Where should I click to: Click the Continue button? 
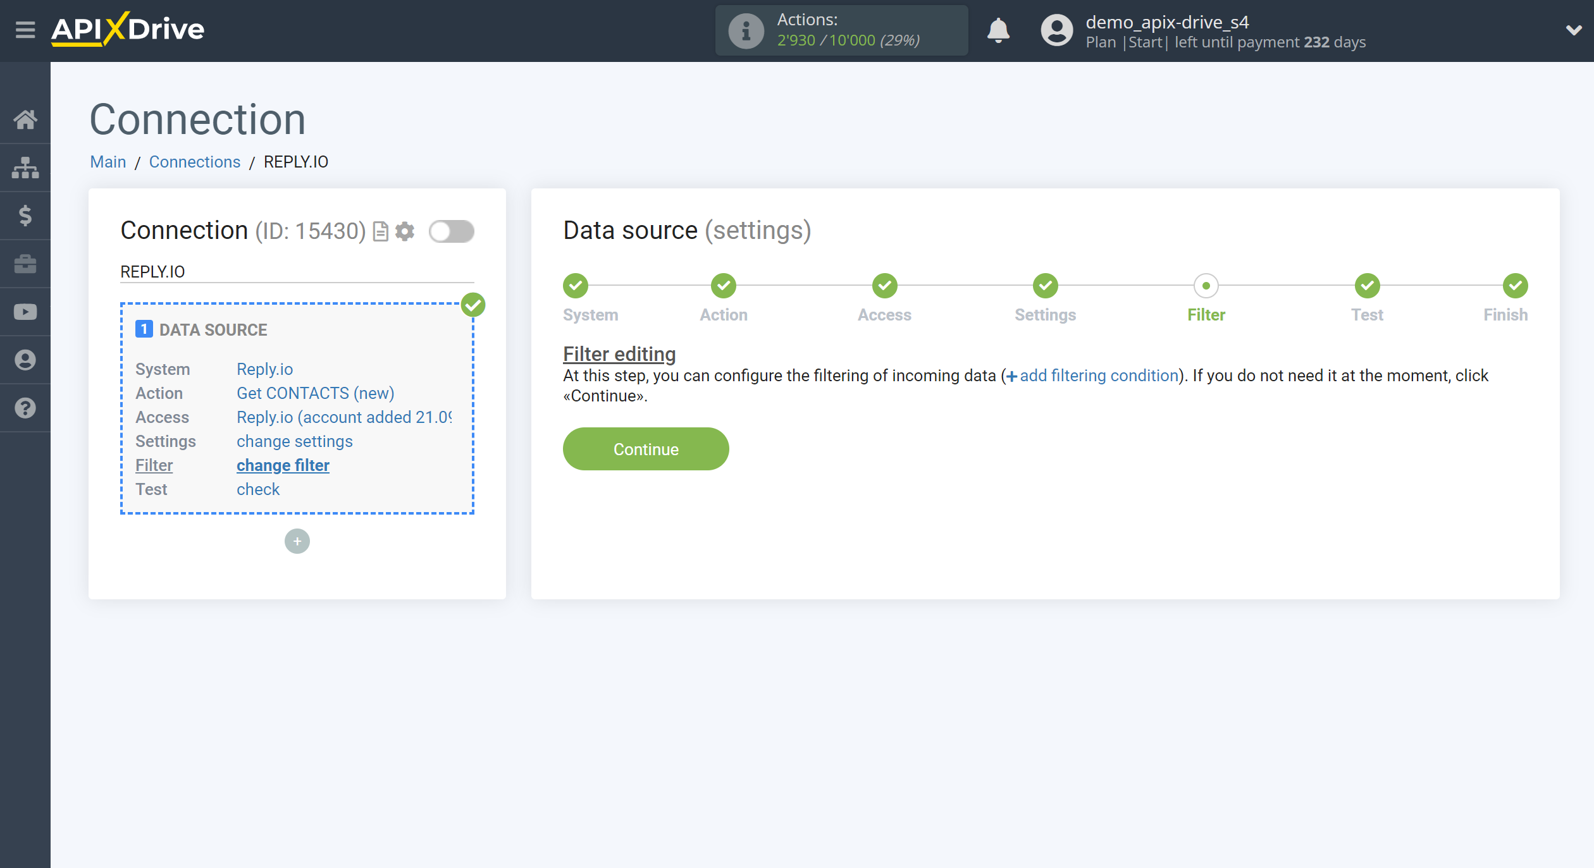coord(646,449)
